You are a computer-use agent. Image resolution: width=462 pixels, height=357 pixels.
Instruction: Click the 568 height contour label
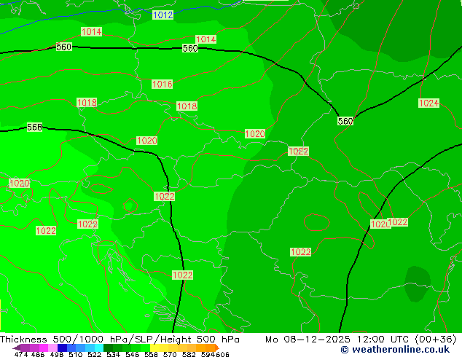pos(34,127)
